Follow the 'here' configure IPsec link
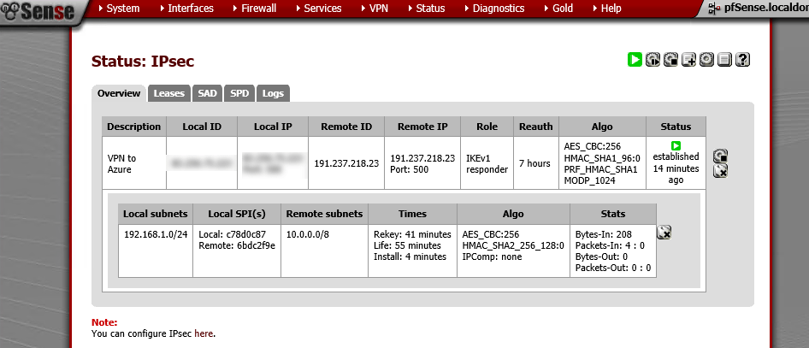 [x=204, y=333]
